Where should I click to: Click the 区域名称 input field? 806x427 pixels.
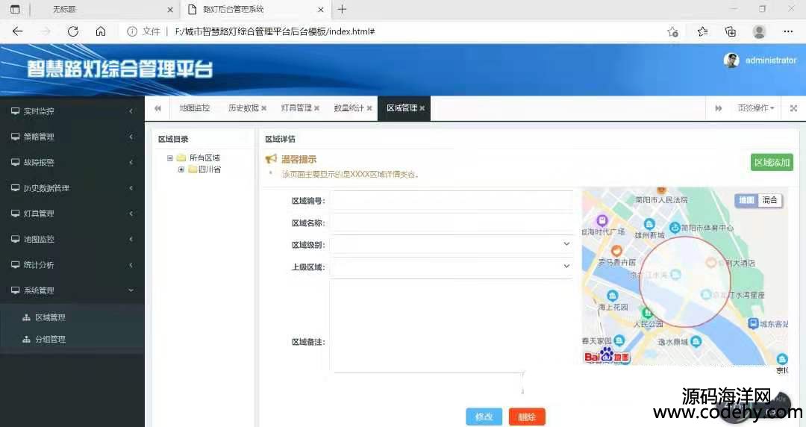coord(452,222)
